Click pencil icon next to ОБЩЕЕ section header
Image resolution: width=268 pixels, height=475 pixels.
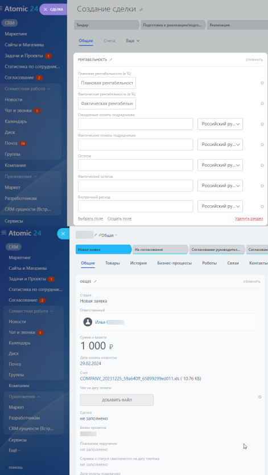click(95, 282)
